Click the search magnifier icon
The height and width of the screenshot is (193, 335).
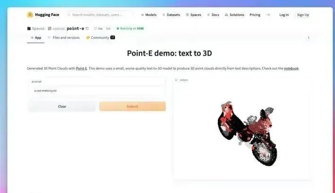pyautogui.click(x=69, y=15)
